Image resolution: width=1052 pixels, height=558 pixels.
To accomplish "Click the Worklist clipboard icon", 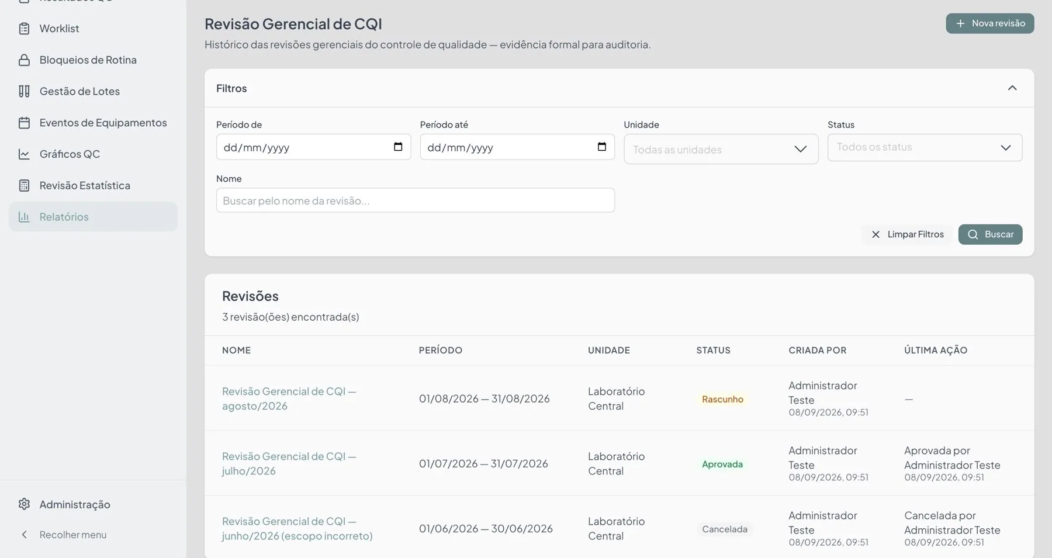I will point(24,29).
